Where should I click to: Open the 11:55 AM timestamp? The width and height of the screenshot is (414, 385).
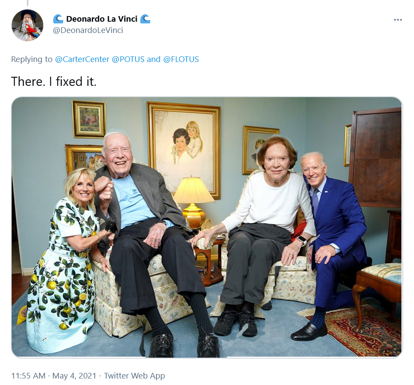[x=28, y=375]
